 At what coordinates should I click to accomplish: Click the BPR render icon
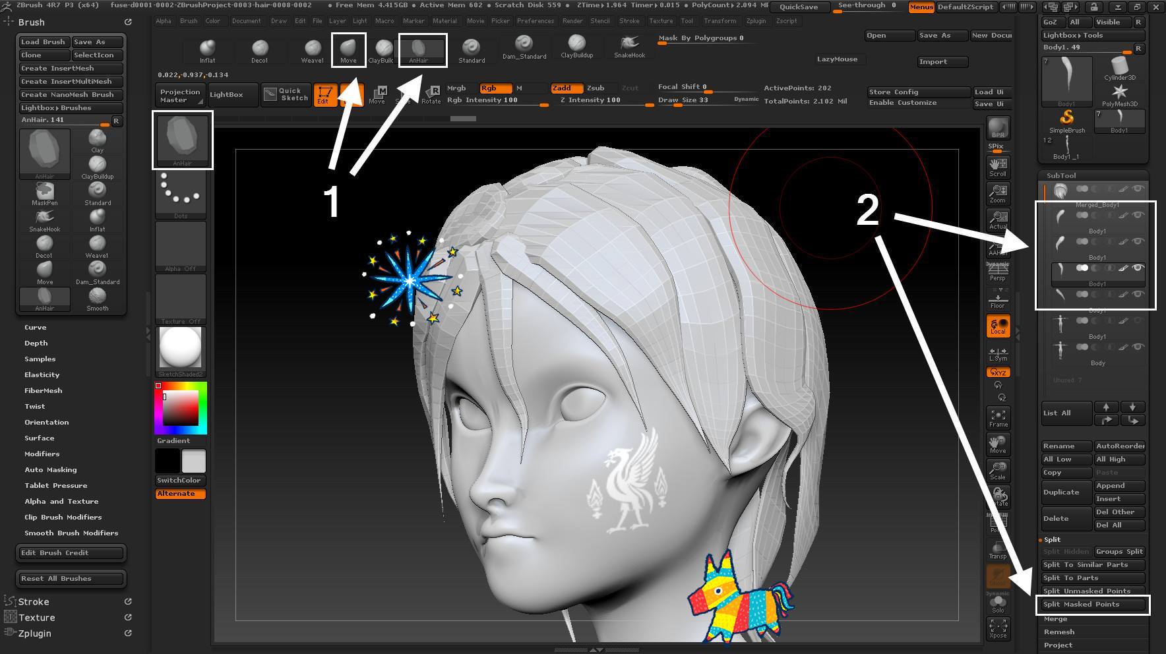tap(998, 129)
